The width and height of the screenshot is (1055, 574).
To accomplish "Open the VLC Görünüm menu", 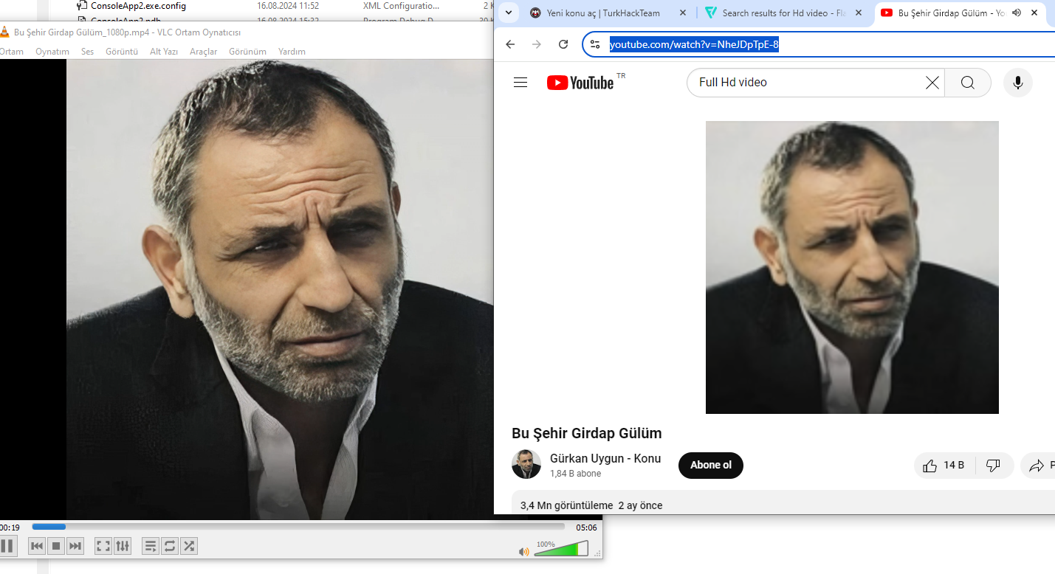I will point(247,52).
